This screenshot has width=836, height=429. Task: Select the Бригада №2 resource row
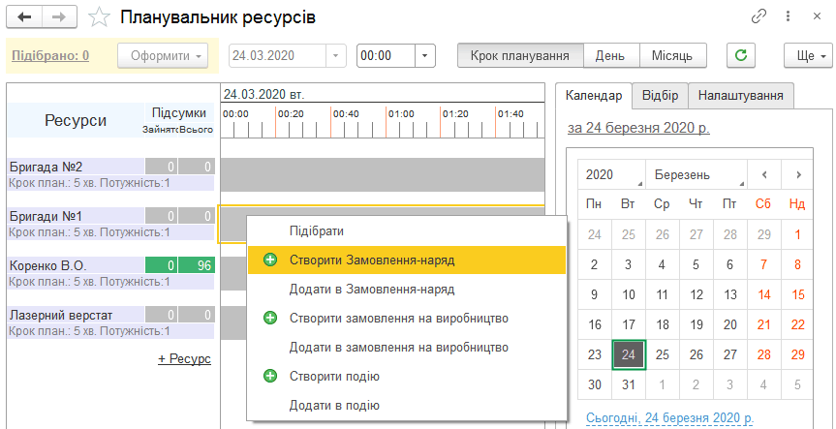point(112,174)
